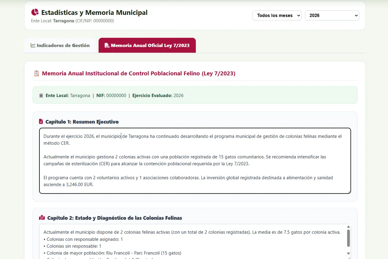Click the words 'método CER' in summary
The width and height of the screenshot is (388, 259).
pyautogui.click(x=56, y=143)
